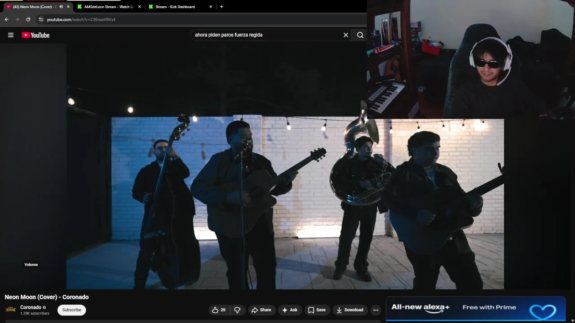Close the AMGdeLeon Stream tab
575x323 pixels.
pos(139,7)
